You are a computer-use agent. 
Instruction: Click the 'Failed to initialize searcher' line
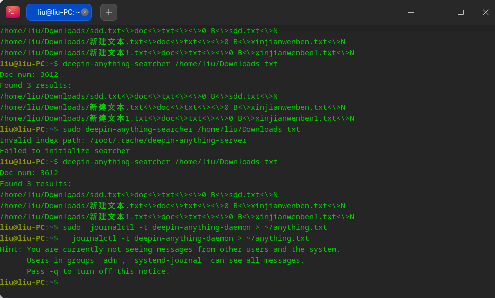65,151
